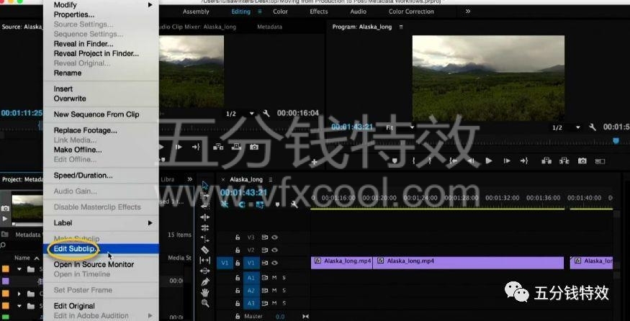
Task: Switch to the Effects workspace
Action: point(319,12)
